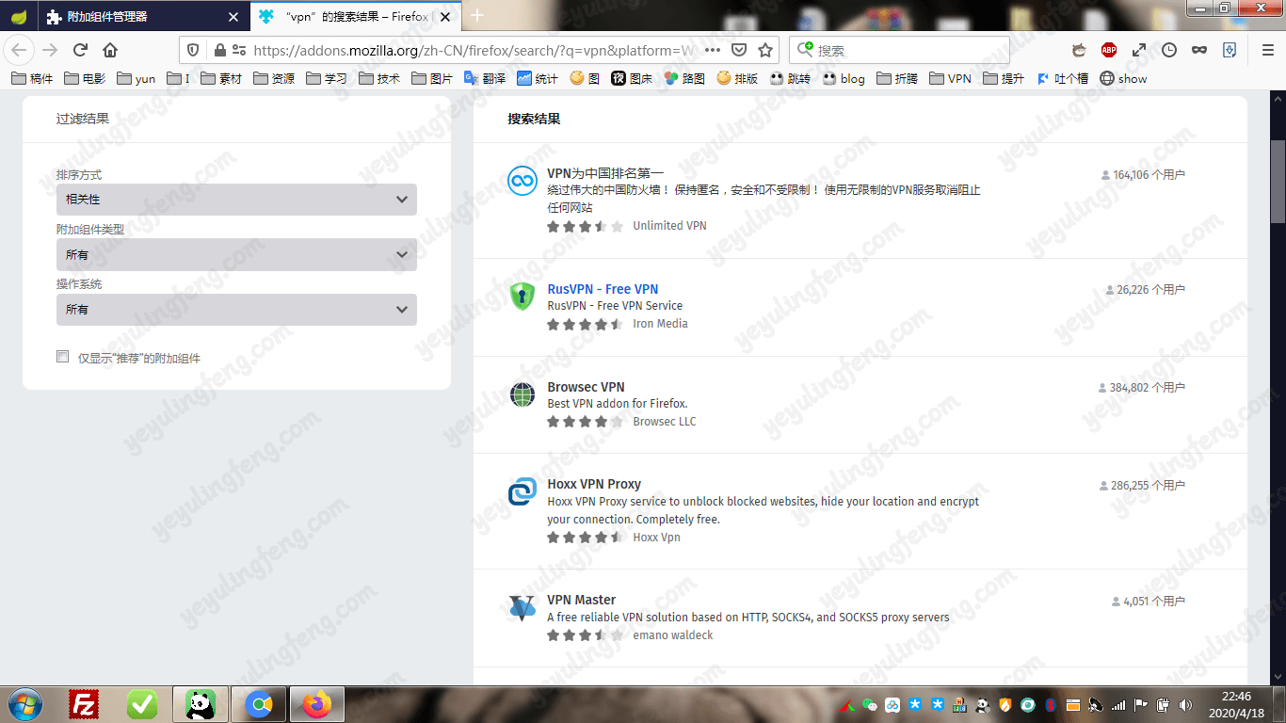Open the yun bookmarks folder
Screen dimensions: 1286x723
click(136, 78)
